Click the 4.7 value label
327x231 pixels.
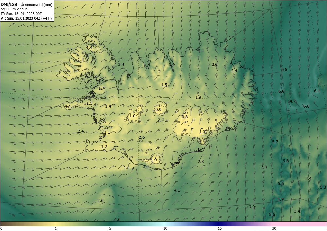tap(293, 101)
